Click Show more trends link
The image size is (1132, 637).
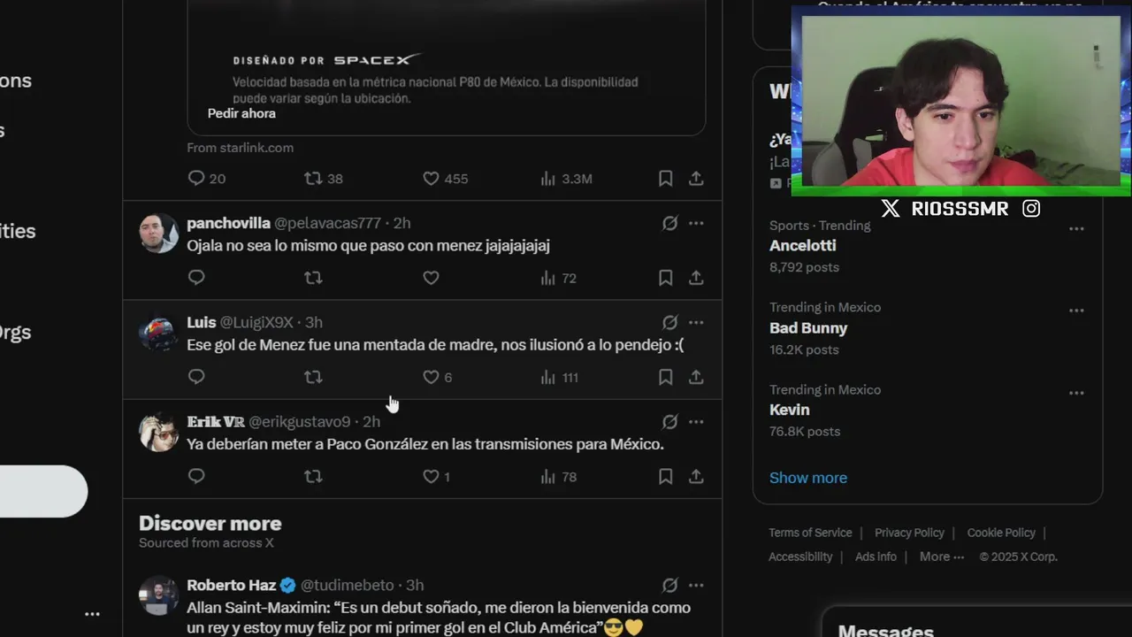[808, 478]
